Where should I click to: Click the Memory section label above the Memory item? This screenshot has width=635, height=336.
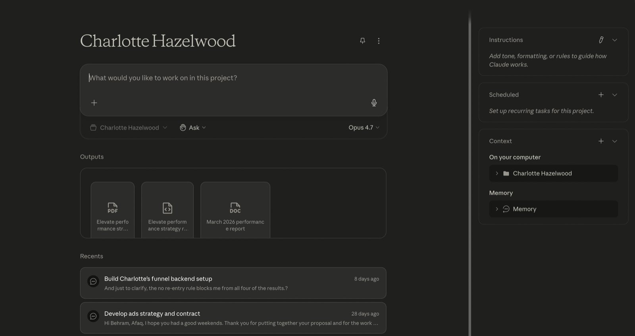click(x=501, y=193)
